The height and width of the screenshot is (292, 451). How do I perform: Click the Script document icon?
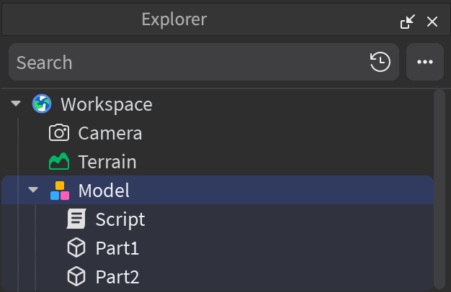point(76,219)
